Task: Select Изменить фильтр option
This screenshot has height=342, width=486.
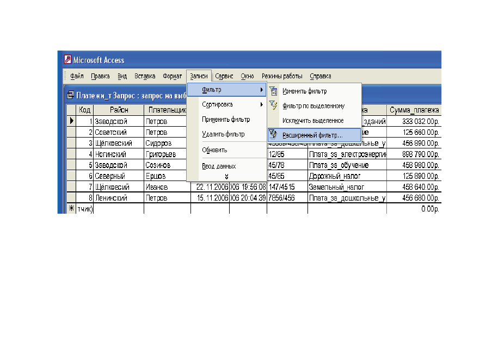Action: pyautogui.click(x=314, y=91)
